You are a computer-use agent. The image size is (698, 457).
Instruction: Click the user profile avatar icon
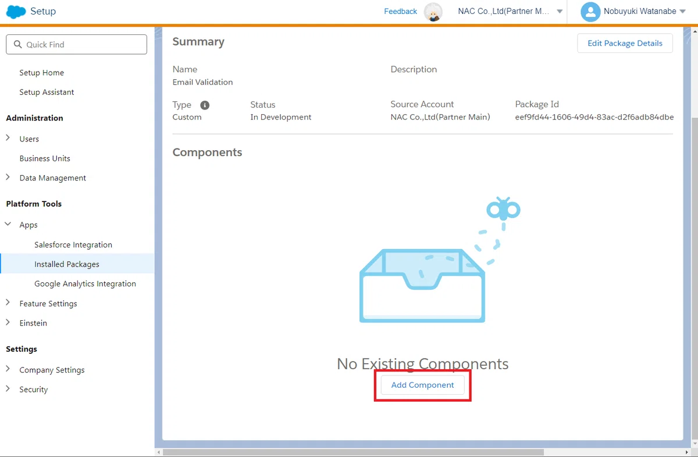pos(590,12)
